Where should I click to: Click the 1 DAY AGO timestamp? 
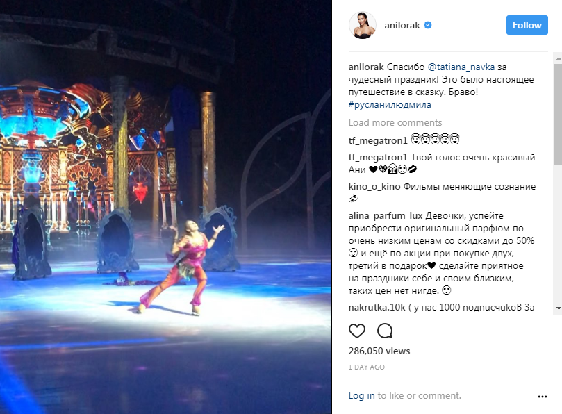click(x=366, y=367)
